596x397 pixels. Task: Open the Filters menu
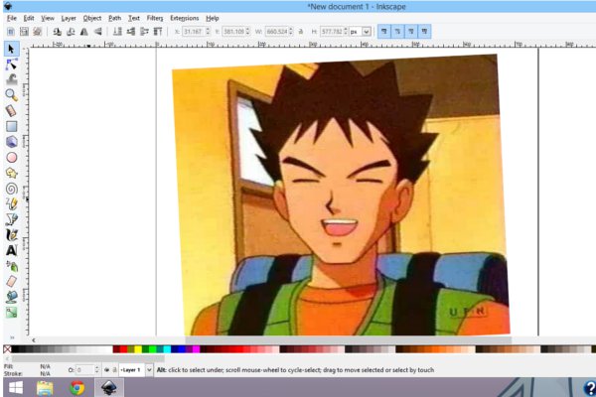(155, 18)
